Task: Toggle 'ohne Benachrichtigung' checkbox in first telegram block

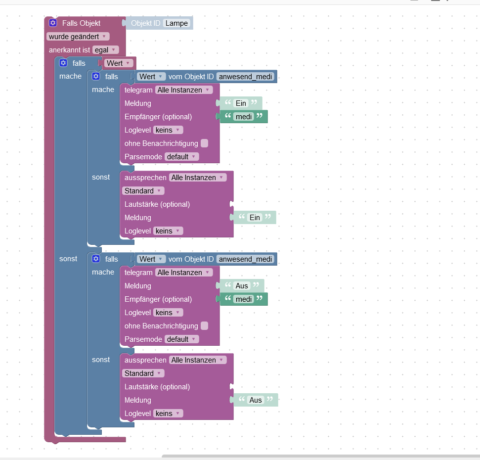Action: pos(205,143)
